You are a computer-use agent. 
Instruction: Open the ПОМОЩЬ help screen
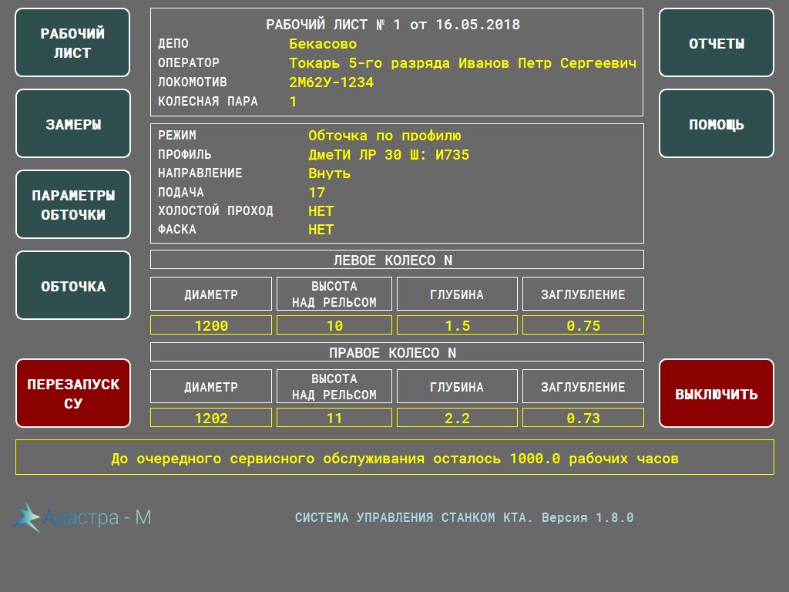coord(717,124)
